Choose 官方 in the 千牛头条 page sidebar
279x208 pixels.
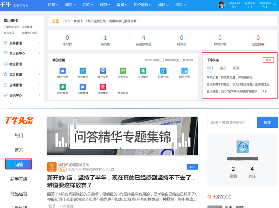[x=19, y=150]
